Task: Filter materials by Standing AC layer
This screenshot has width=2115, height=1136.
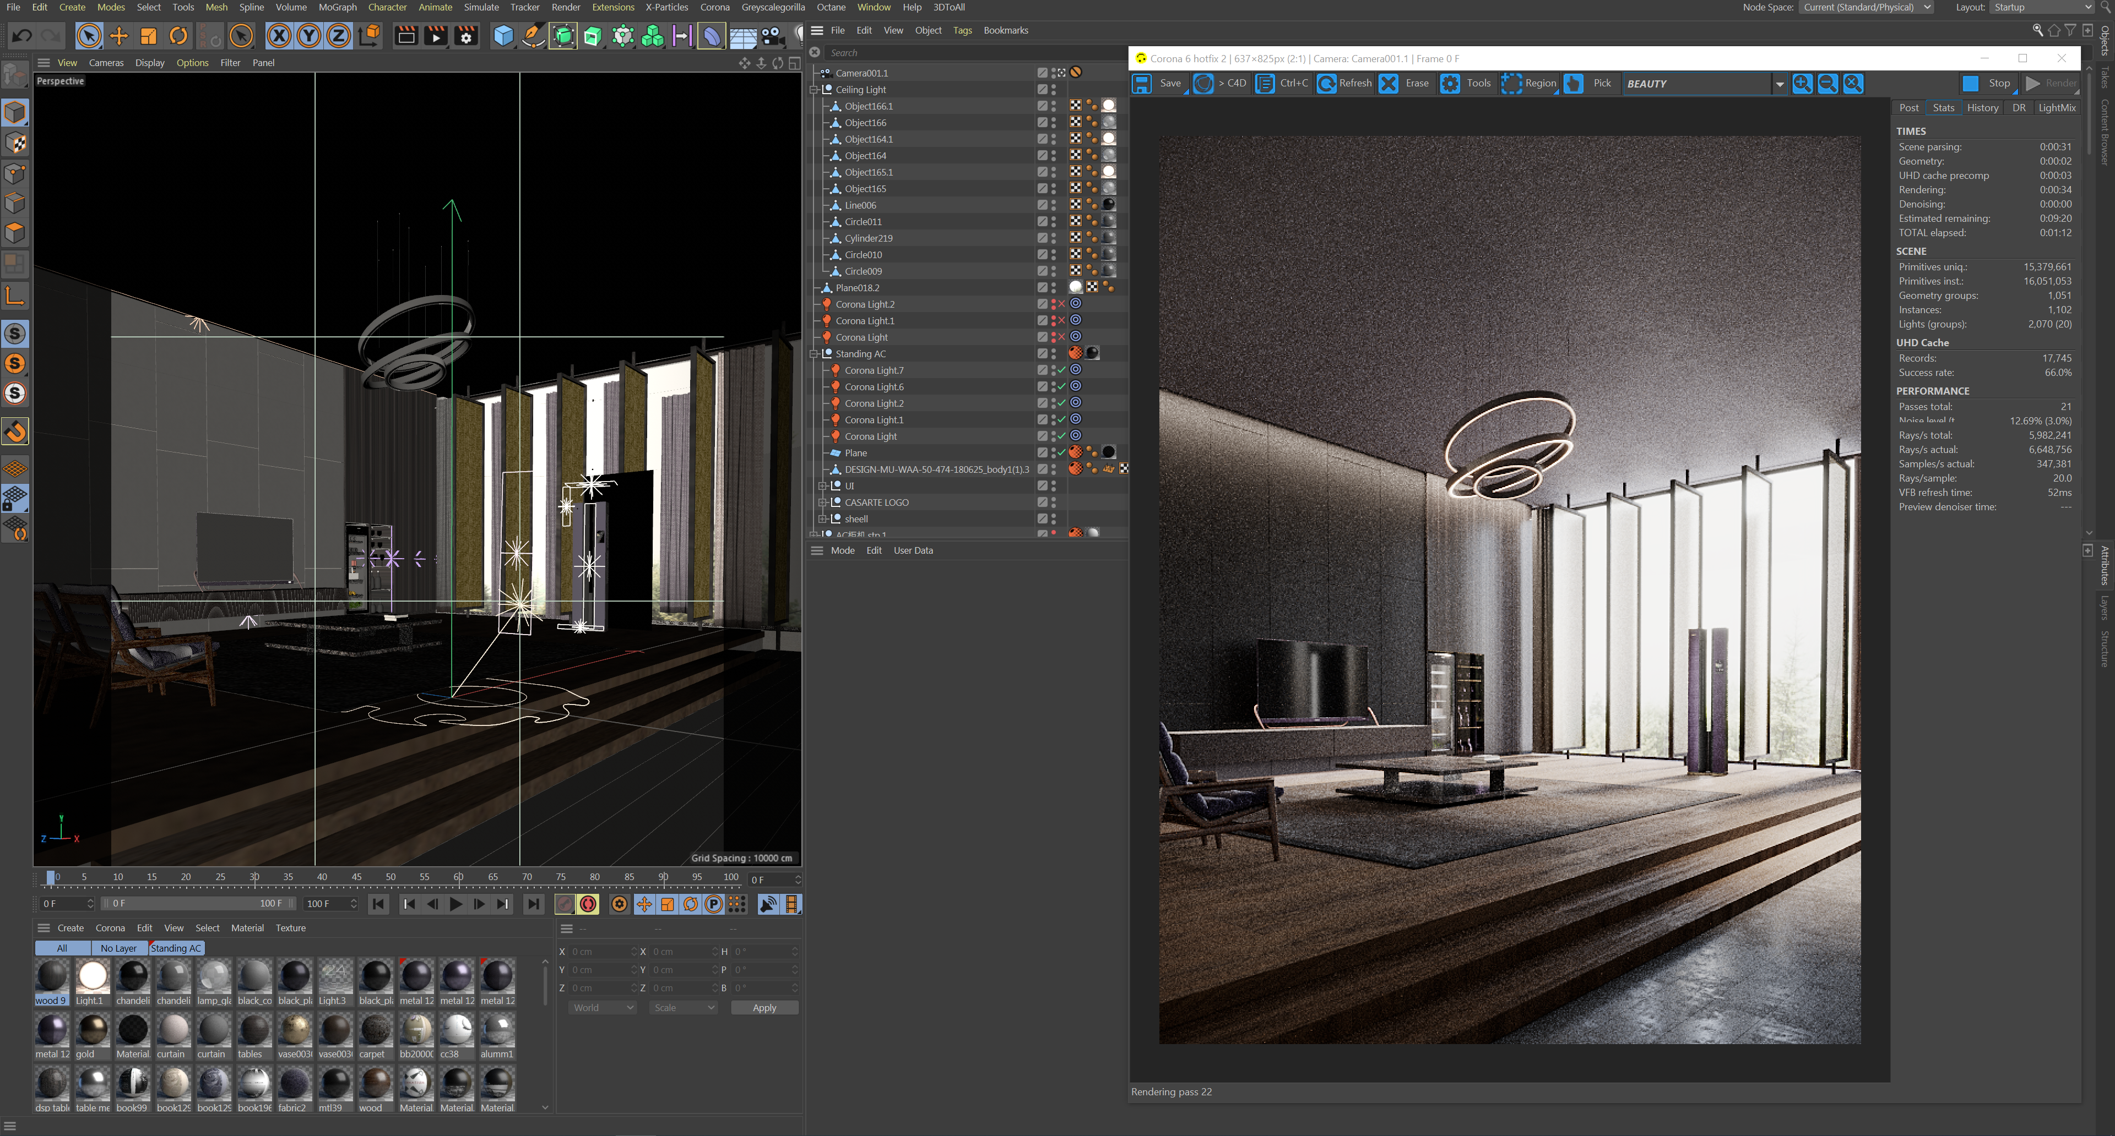Action: (x=176, y=948)
